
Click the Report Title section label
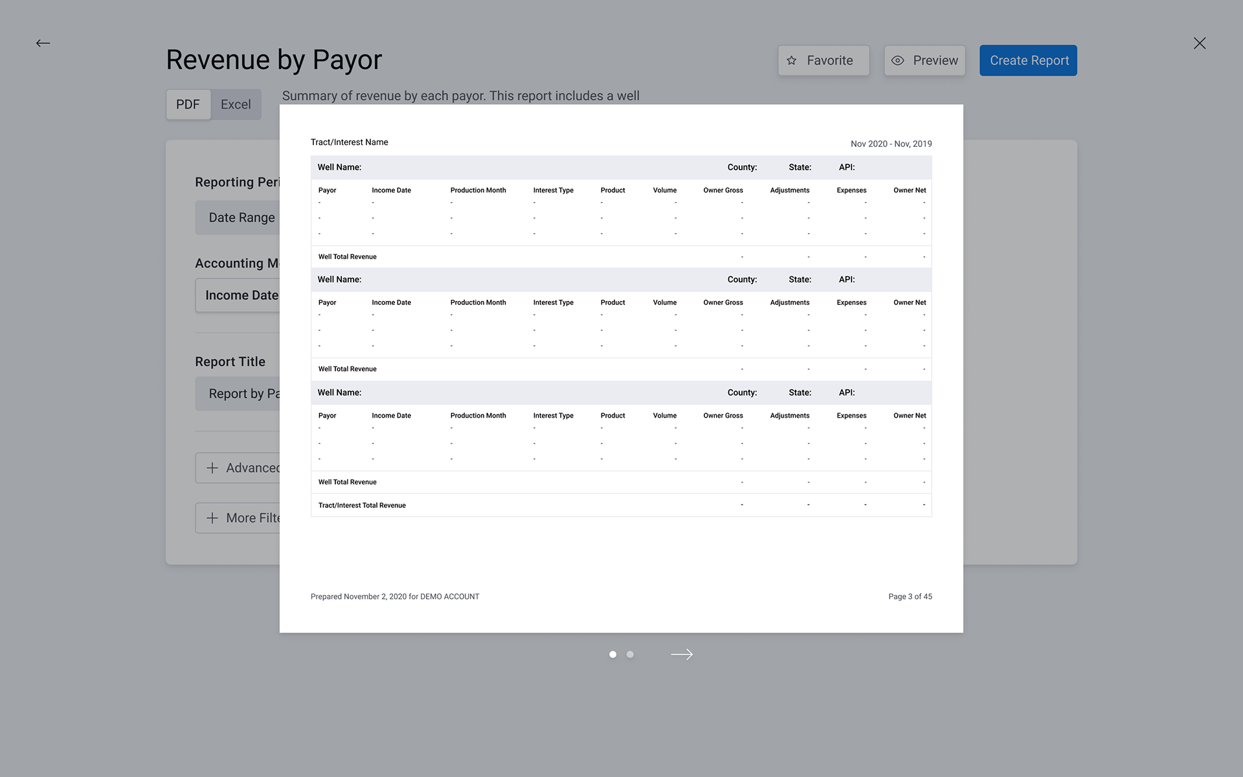click(230, 362)
